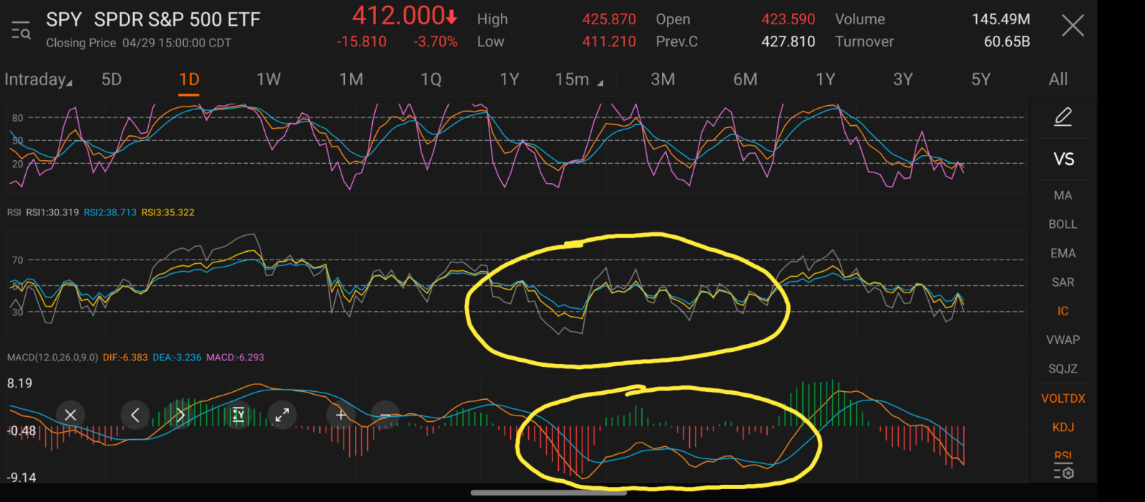Choose the 3Y range
This screenshot has width=1145, height=502.
click(903, 79)
